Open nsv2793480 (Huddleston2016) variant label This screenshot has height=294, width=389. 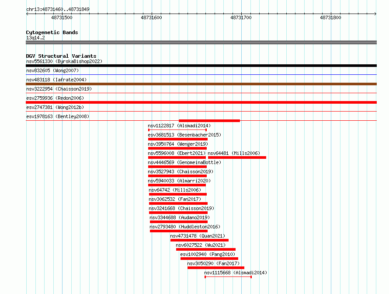pos(185,227)
